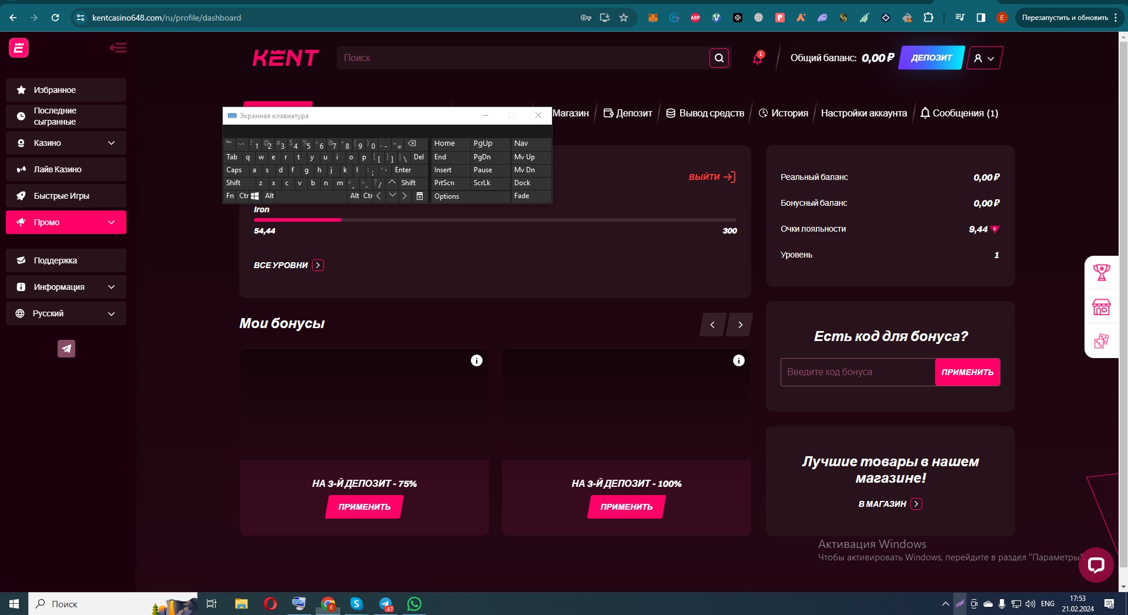1128x615 pixels.
Task: Open the volume control in system tray
Action: [1030, 604]
